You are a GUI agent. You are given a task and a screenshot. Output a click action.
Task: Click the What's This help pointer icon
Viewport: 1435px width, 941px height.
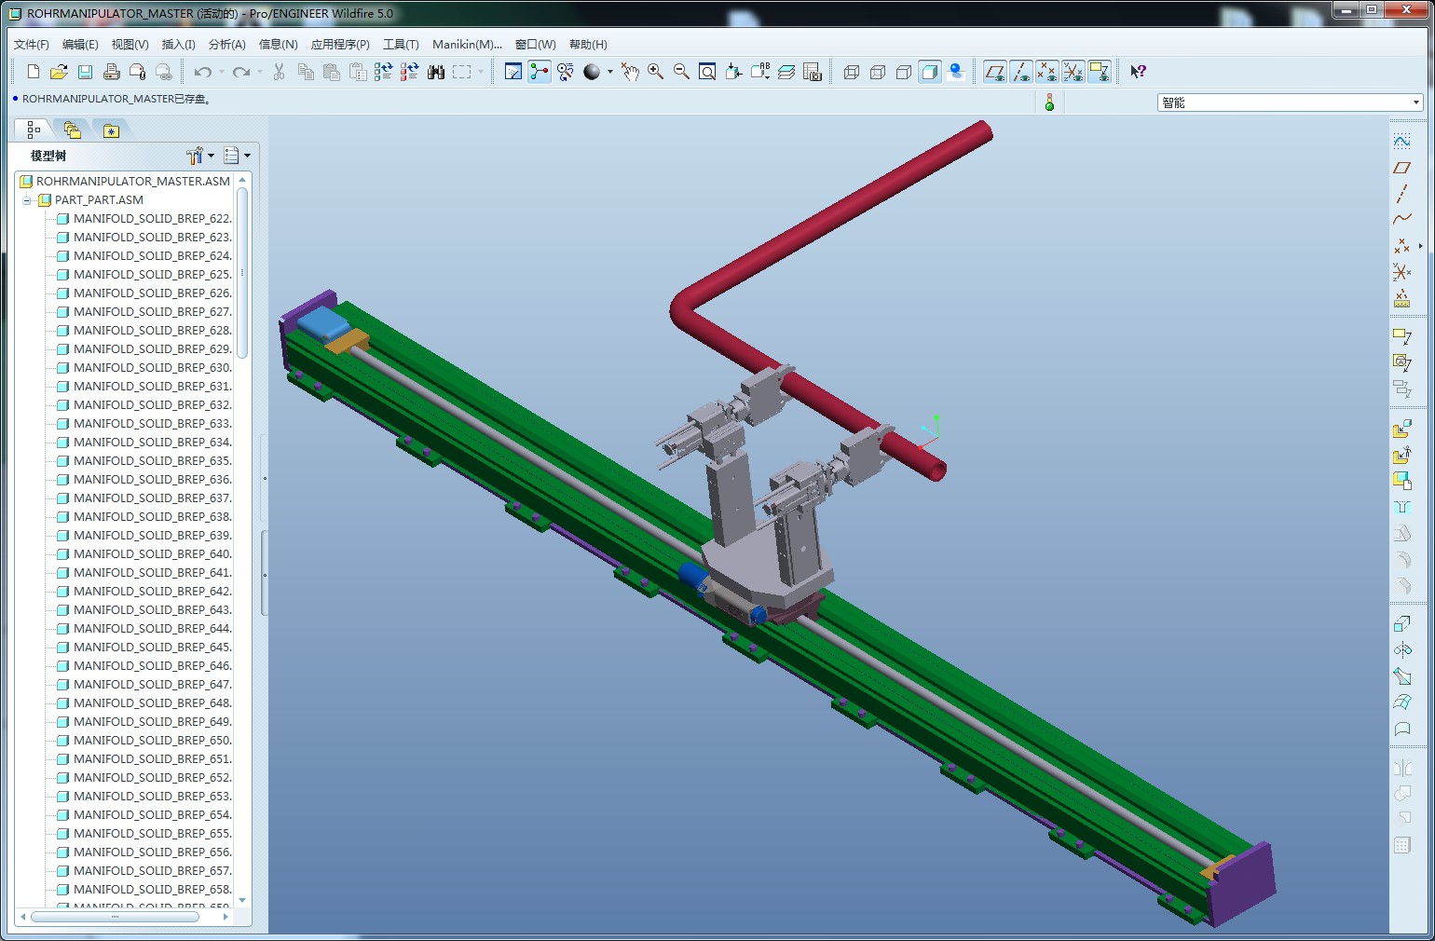(1138, 72)
